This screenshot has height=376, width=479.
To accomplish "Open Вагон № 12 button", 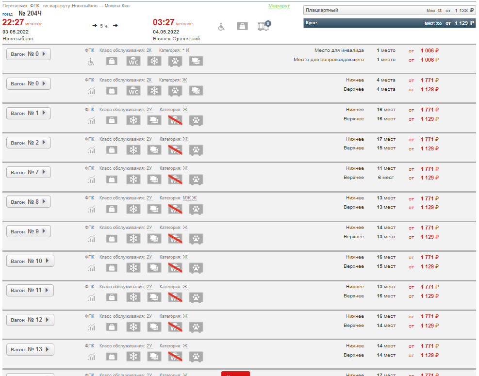I will point(30,320).
